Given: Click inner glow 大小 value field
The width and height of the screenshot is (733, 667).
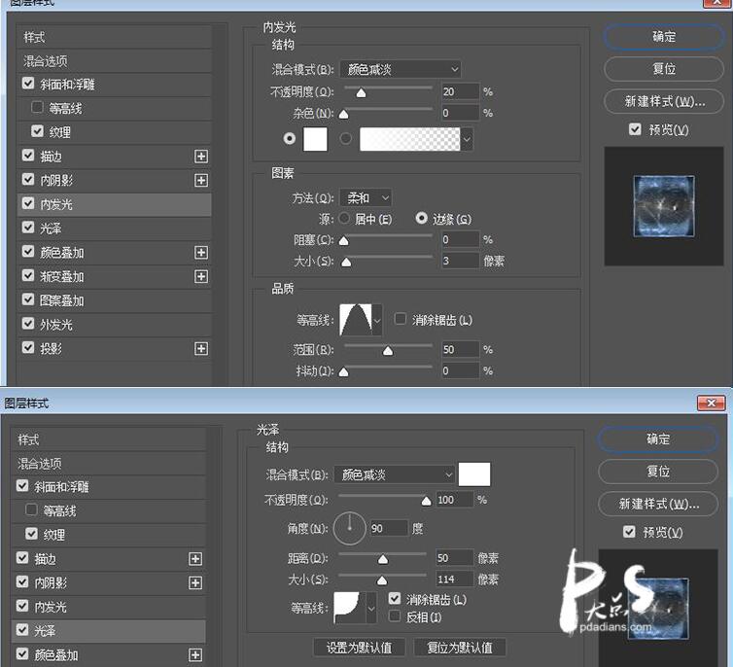Looking at the screenshot, I should coord(460,261).
